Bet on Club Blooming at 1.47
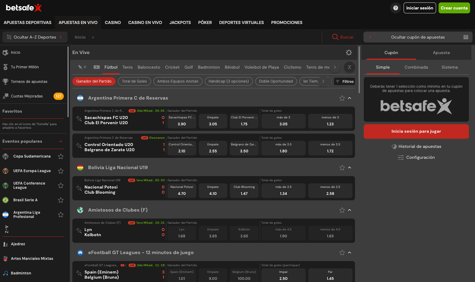Viewport: 475px width, 282px height. (244, 190)
